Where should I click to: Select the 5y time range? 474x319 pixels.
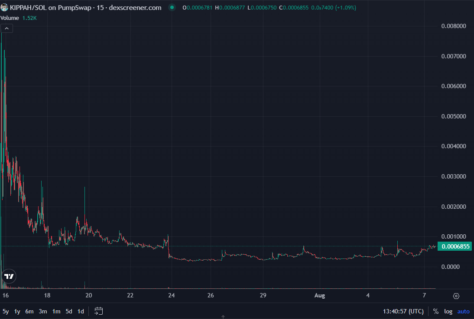[6, 311]
